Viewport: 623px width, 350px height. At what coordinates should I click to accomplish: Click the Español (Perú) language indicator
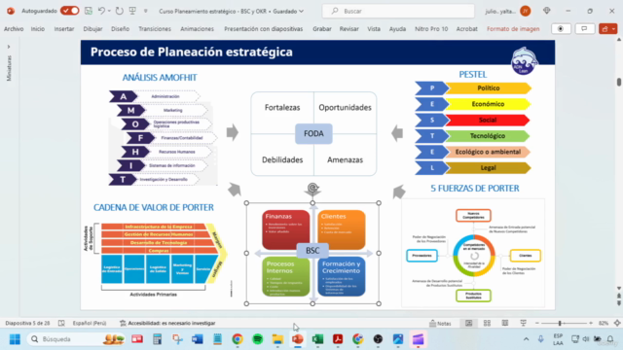coord(90,323)
